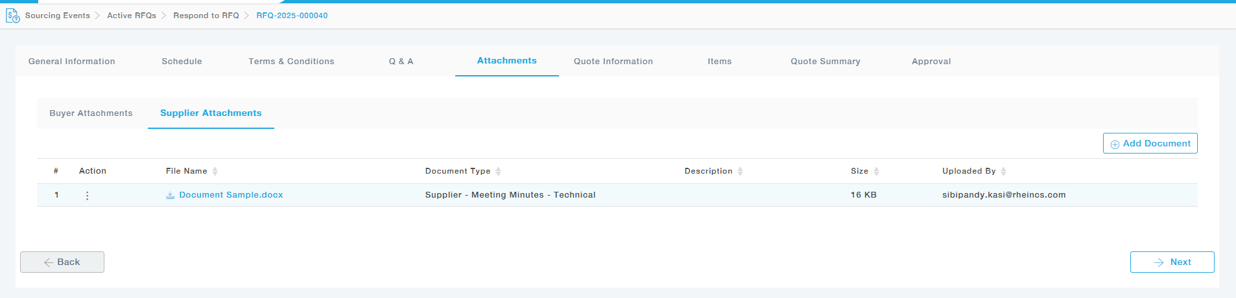Click the Add Document button

click(1150, 144)
